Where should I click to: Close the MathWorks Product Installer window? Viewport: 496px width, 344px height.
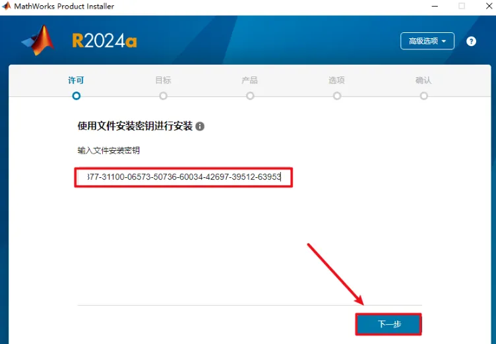489,6
